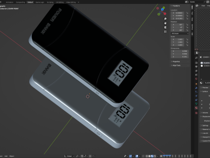This screenshot has width=210, height=158.
Task: Open the Object Data green triangle tab
Action: tap(196, 104)
